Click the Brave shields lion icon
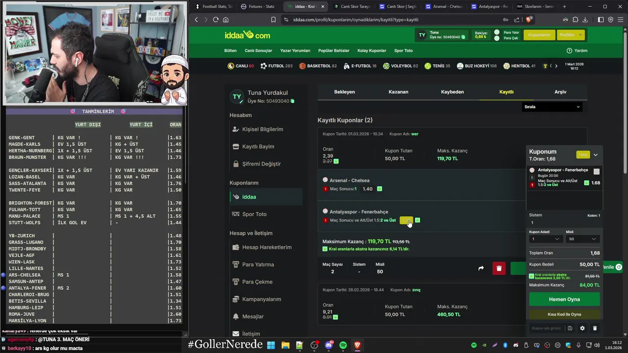This screenshot has height=353, width=628. tap(528, 20)
